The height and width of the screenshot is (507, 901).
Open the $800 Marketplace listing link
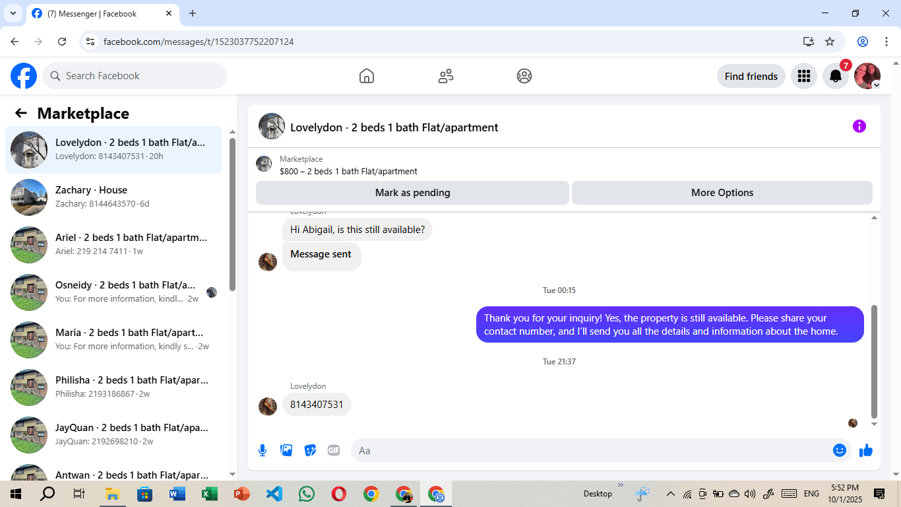pos(348,171)
